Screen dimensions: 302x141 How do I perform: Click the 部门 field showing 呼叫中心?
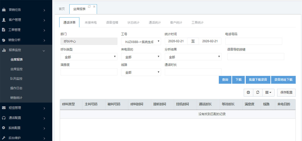click(89, 41)
